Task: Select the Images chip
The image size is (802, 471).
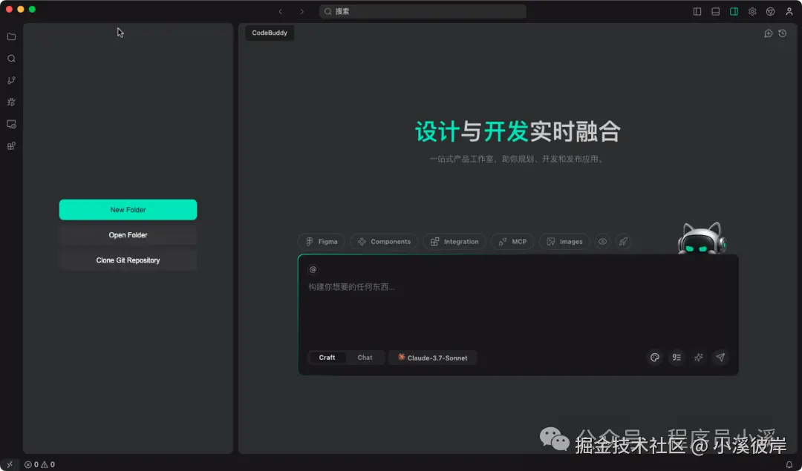Action: (564, 242)
